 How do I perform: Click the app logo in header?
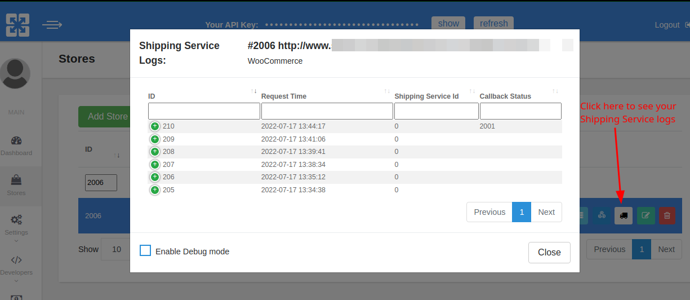click(x=17, y=25)
